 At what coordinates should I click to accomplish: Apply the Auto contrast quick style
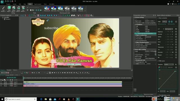point(60,9)
